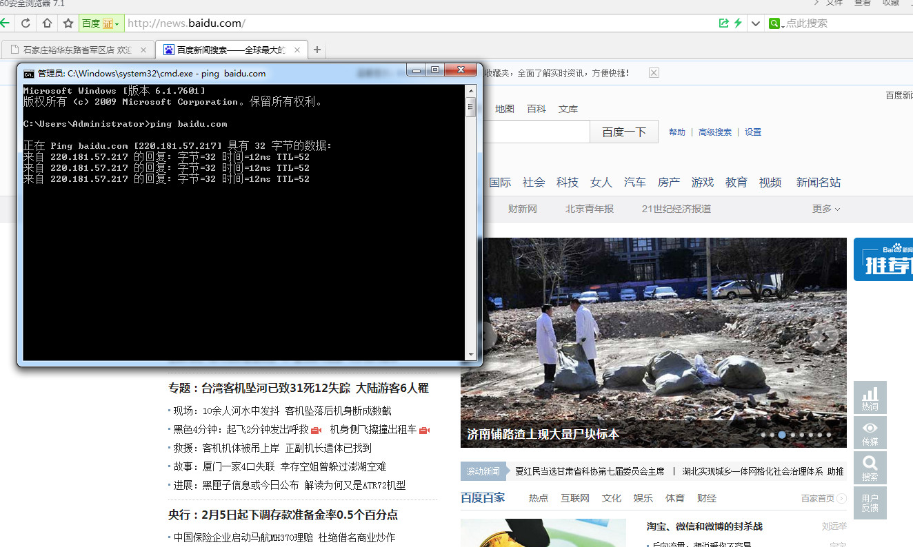The height and width of the screenshot is (547, 913).
Task: Open the 百度 site certificate badge dropdown
Action: tap(101, 23)
